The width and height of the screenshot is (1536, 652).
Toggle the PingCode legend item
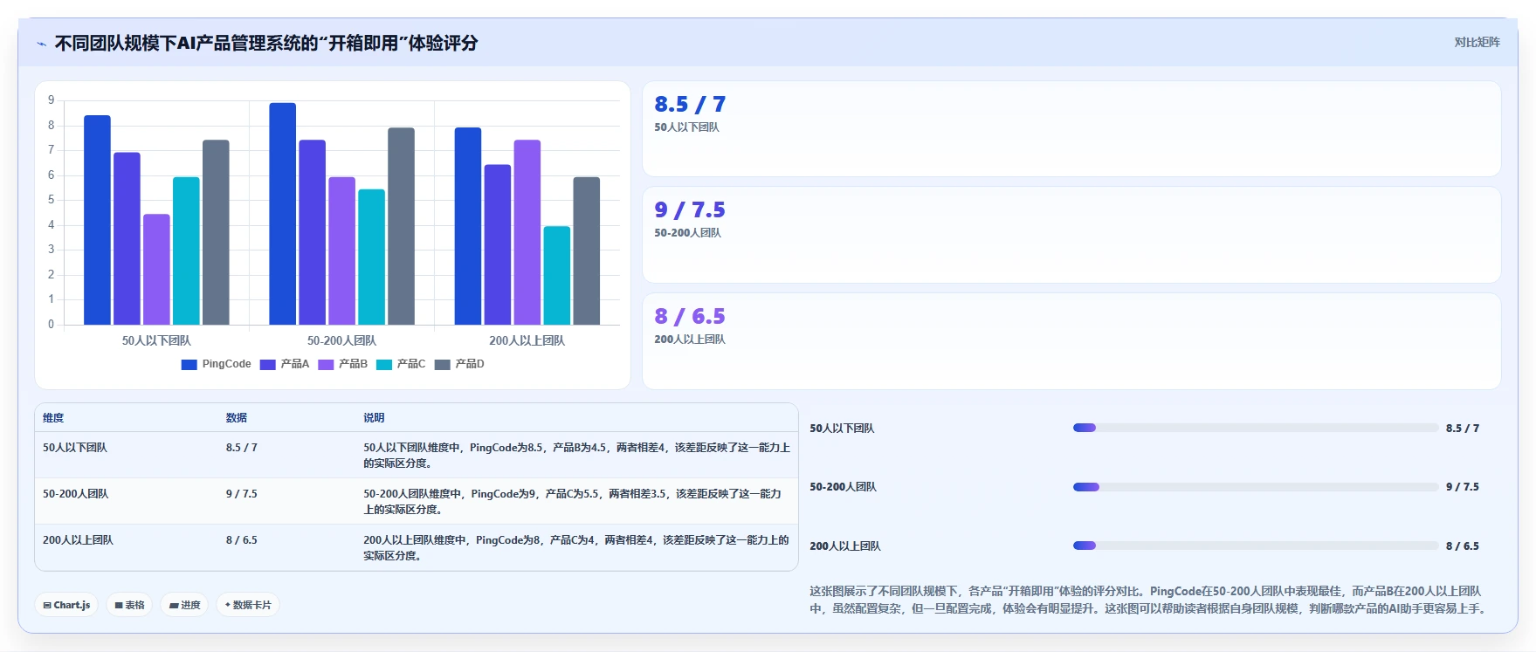pyautogui.click(x=216, y=364)
